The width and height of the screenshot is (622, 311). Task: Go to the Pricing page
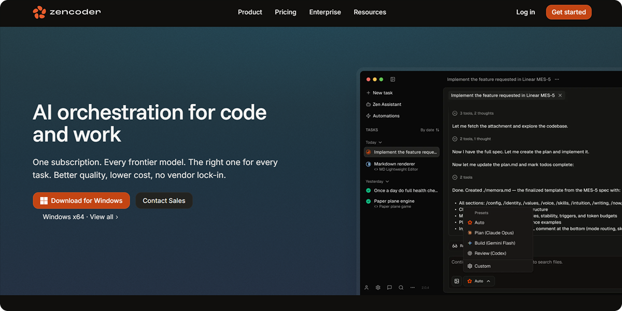click(286, 12)
